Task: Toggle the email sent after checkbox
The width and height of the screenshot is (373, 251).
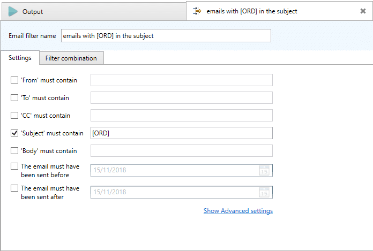Action: (14, 188)
